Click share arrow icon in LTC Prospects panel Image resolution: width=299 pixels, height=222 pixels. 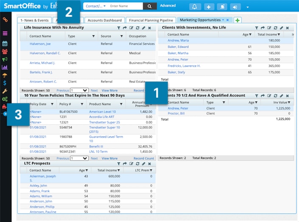coord(125,164)
